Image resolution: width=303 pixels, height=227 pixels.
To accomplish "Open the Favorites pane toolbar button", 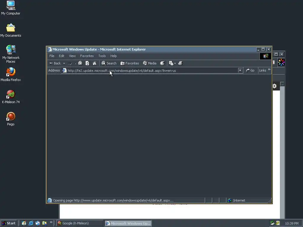I will tap(130, 63).
